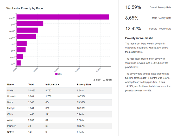Image resolution: width=177 pixels, height=136 pixels.
Task: Click the JSON download icon
Action: point(104,80)
